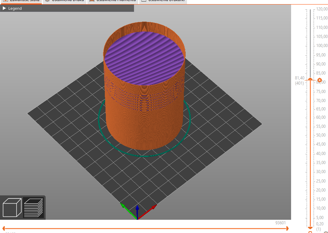Click the 81,40 (401) layer height label
The width and height of the screenshot is (328, 233).
point(299,80)
